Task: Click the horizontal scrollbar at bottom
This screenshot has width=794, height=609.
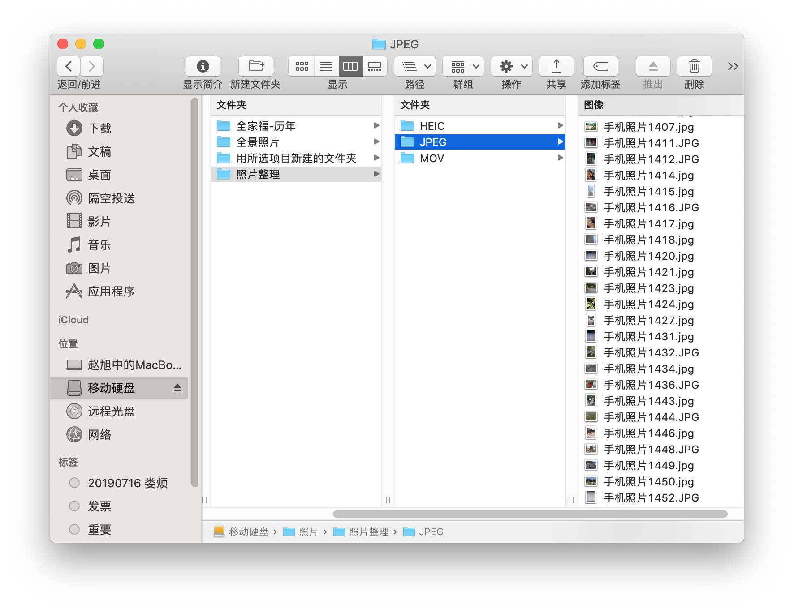Action: coord(530,514)
